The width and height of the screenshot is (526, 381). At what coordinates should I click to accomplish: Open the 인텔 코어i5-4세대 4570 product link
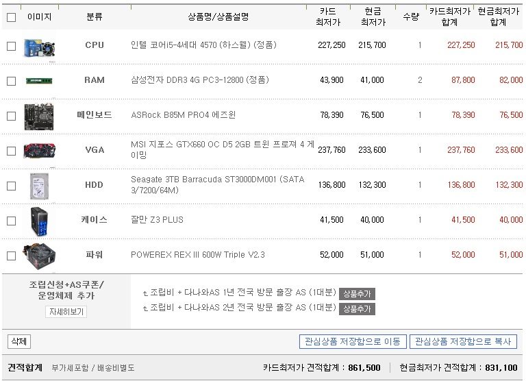point(203,45)
